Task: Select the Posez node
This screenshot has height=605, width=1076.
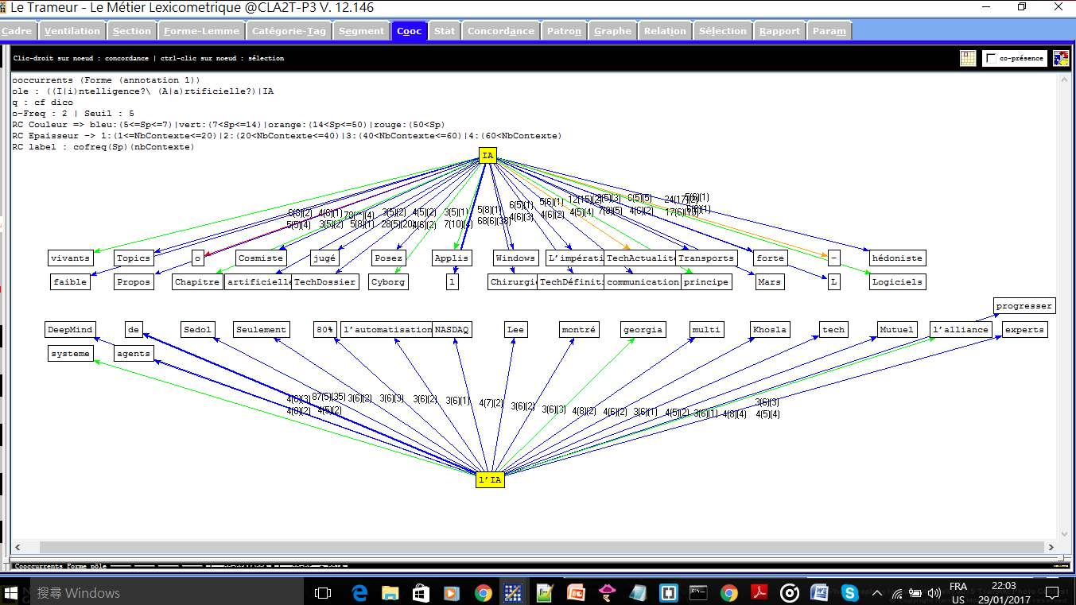Action: point(388,258)
